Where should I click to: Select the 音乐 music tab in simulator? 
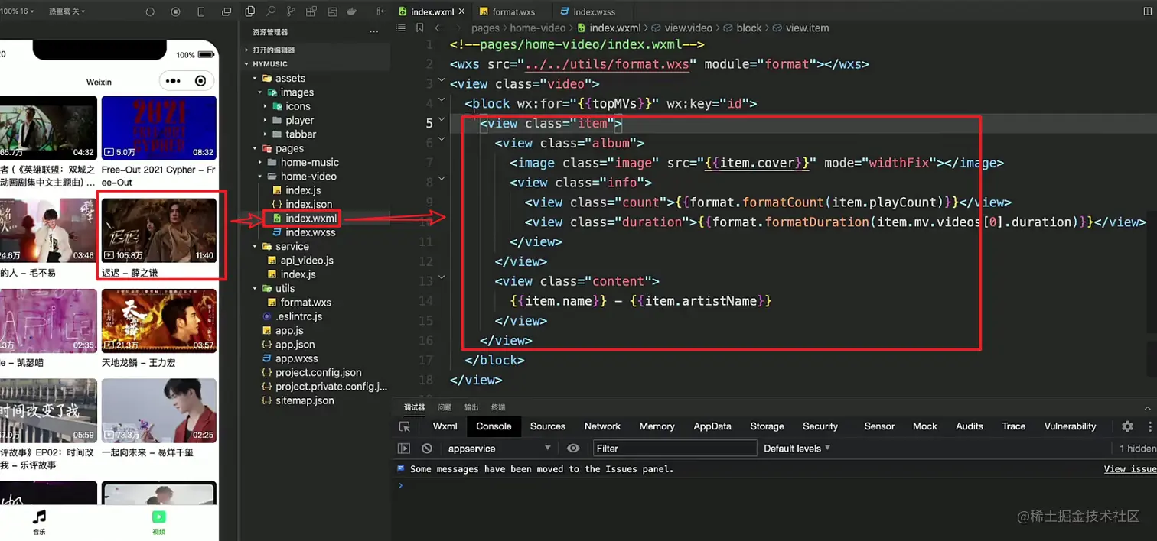click(39, 522)
